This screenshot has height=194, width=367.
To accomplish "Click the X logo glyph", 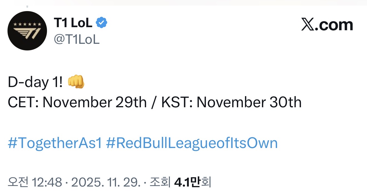I will pos(307,25).
